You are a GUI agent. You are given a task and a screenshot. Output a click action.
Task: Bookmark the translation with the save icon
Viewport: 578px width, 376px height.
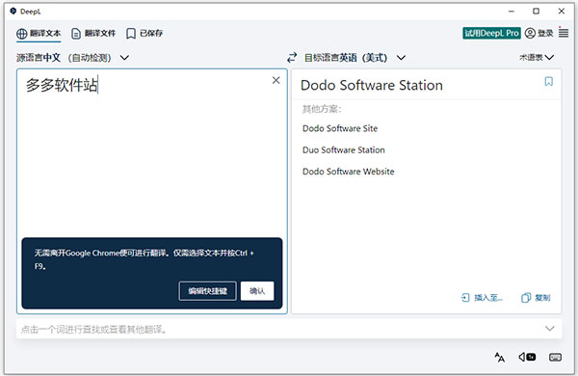point(548,82)
